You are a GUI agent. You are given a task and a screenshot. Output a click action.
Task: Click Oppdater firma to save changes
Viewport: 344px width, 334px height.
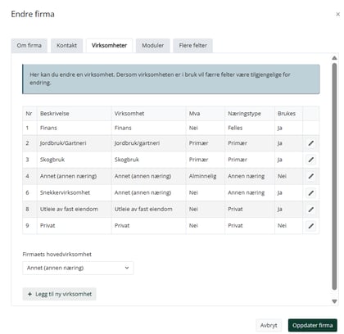[313, 325]
